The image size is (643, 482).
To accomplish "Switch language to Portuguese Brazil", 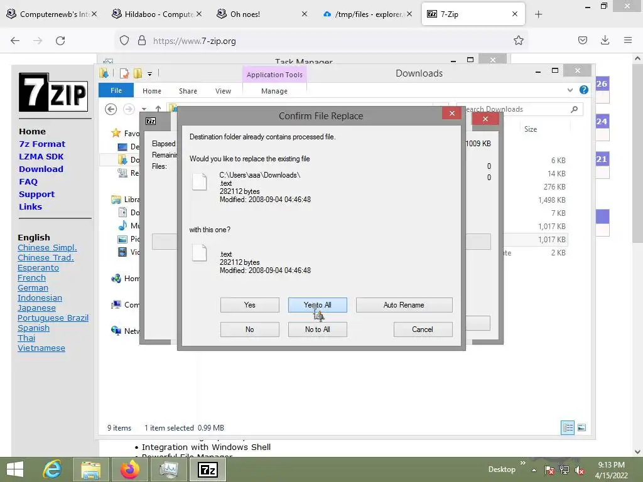I will [x=53, y=318].
